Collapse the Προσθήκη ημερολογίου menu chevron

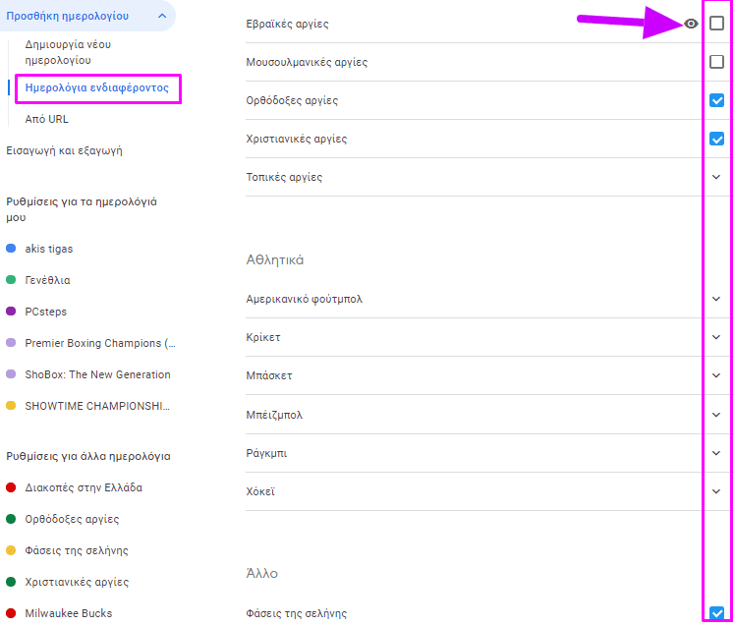tap(162, 16)
